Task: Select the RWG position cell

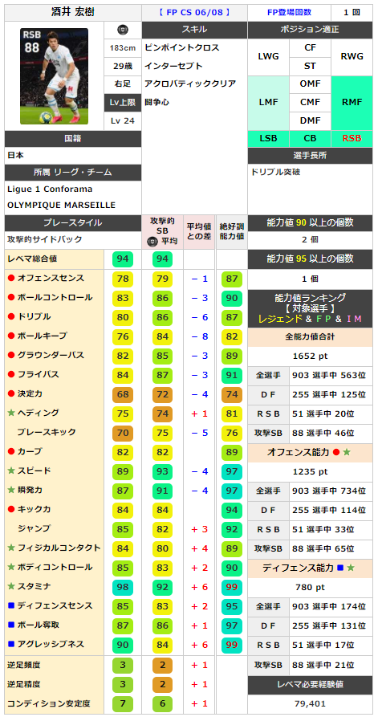Action: pyautogui.click(x=352, y=57)
